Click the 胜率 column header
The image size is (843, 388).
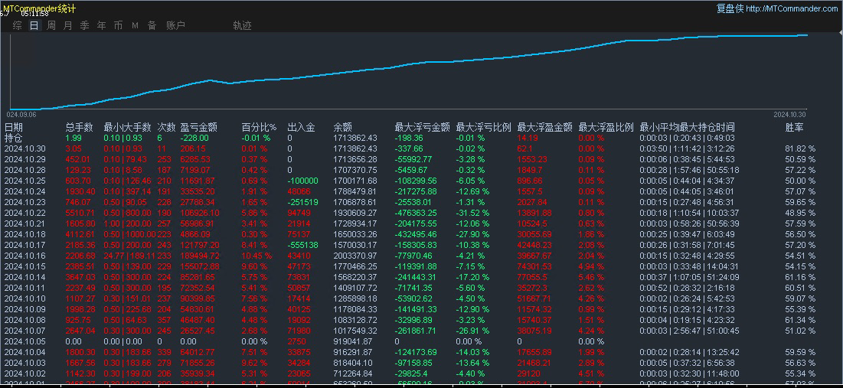[x=795, y=127]
